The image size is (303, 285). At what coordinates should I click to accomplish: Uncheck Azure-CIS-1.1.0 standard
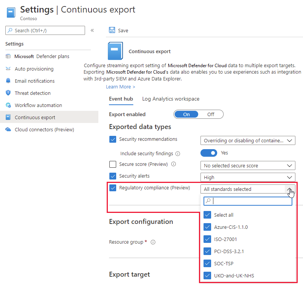[207, 227]
